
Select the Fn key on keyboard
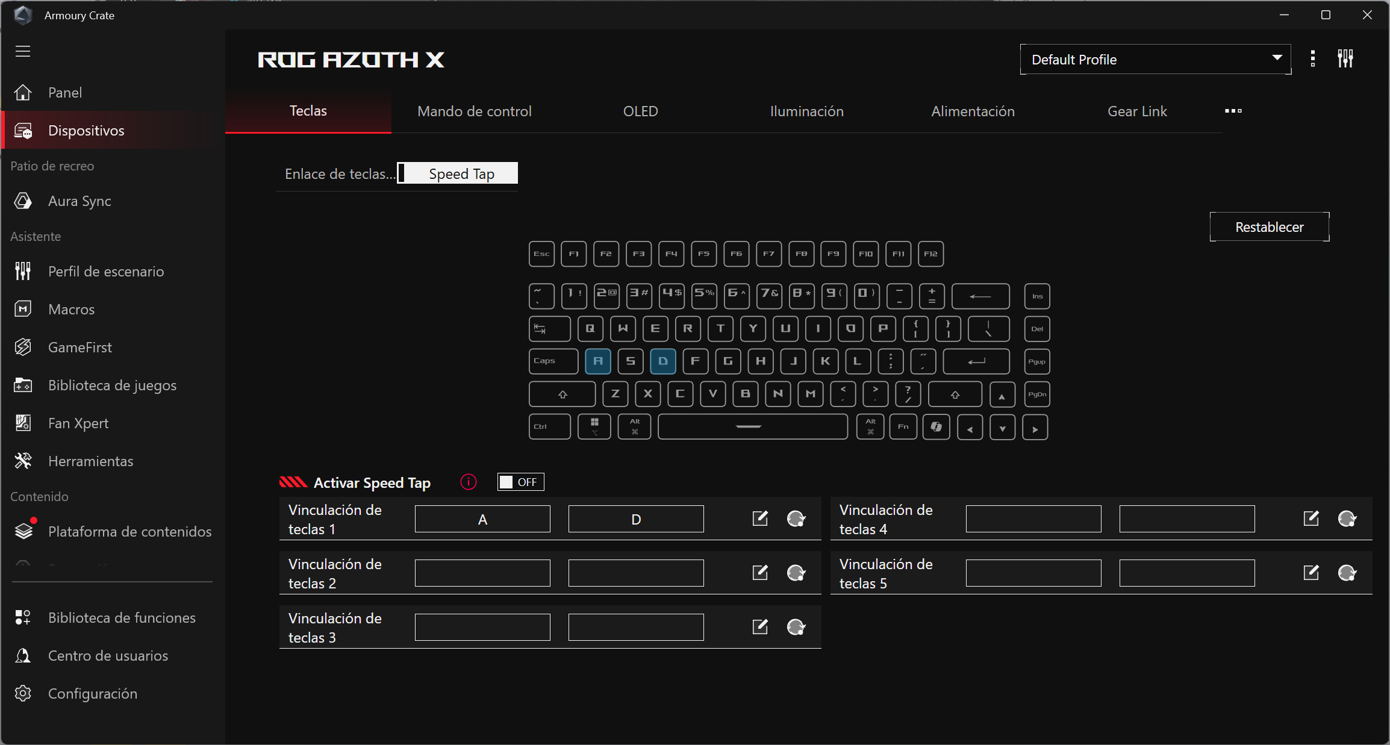coord(903,427)
